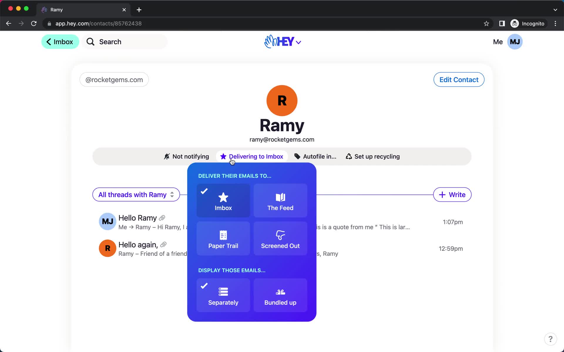
Task: Toggle checkmark on Separately display
Action: click(x=223, y=295)
